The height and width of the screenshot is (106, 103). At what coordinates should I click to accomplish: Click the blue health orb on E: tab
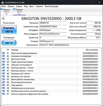[x=14, y=9]
